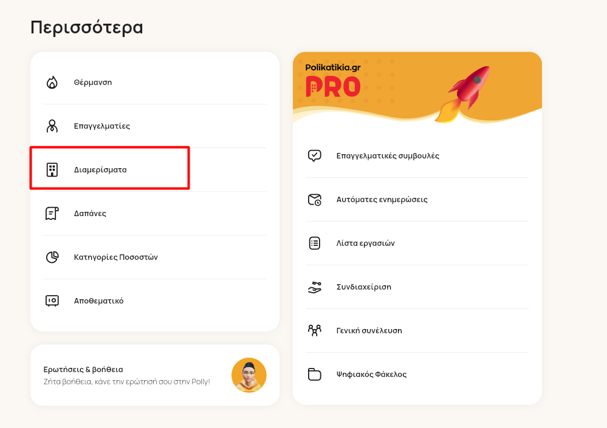Click the mail clock icon for Αυτόματες ενημερώσεις
This screenshot has width=607, height=428.
coord(314,200)
